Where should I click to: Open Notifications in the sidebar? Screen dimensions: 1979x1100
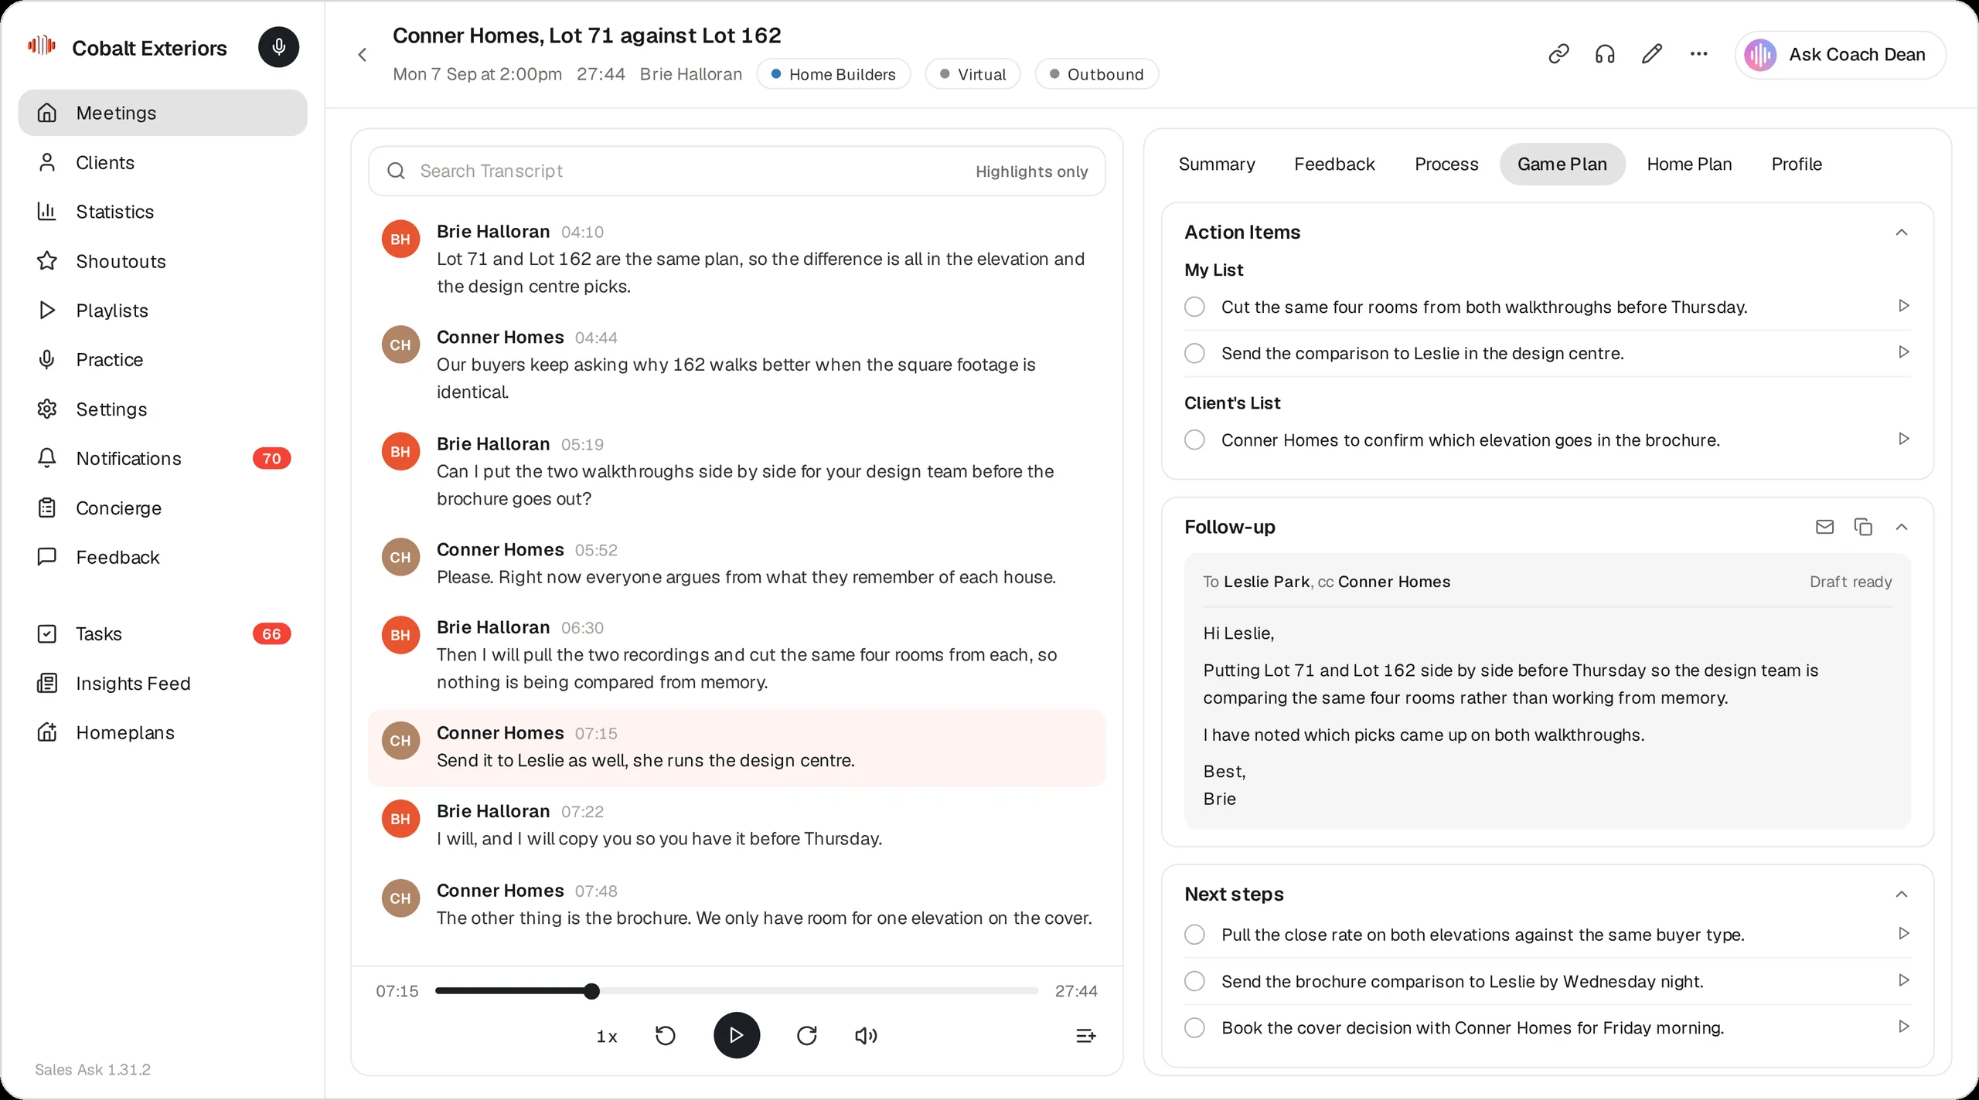point(163,458)
